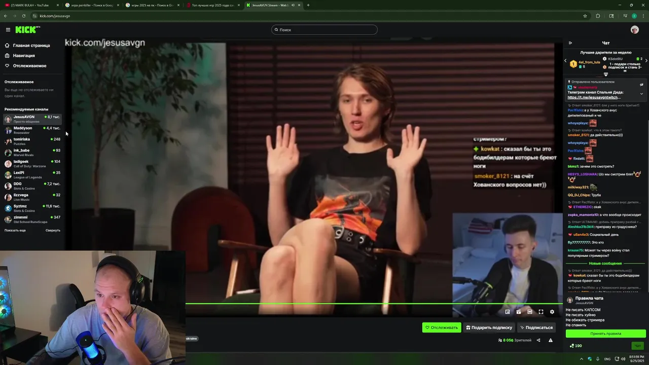Hide the pinned message

[641, 85]
